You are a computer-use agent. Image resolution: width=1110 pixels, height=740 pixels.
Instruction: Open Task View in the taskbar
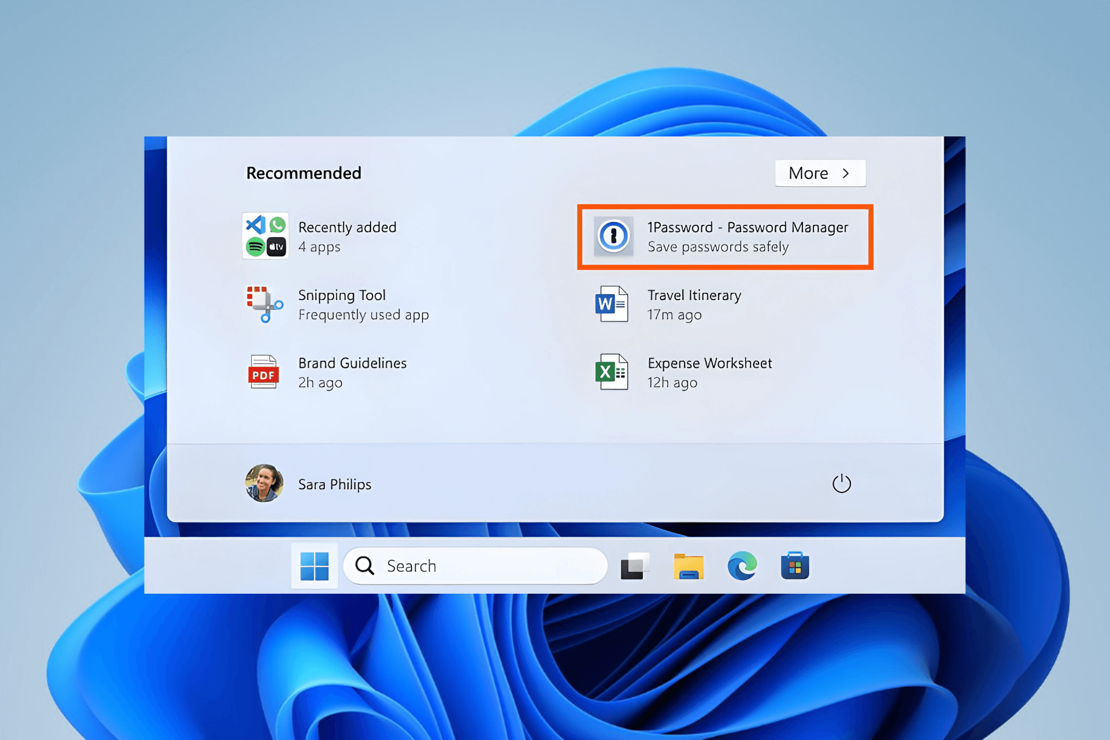[x=635, y=566]
